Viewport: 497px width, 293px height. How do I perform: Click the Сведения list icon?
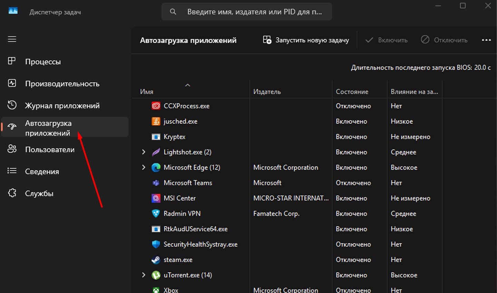pyautogui.click(x=12, y=171)
